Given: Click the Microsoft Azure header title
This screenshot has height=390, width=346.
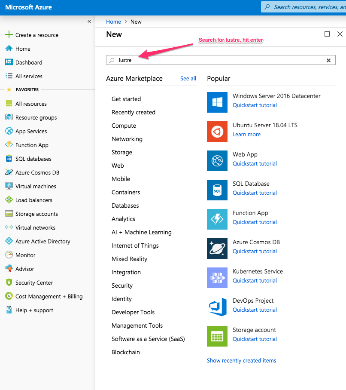Looking at the screenshot, I should coord(29,7).
